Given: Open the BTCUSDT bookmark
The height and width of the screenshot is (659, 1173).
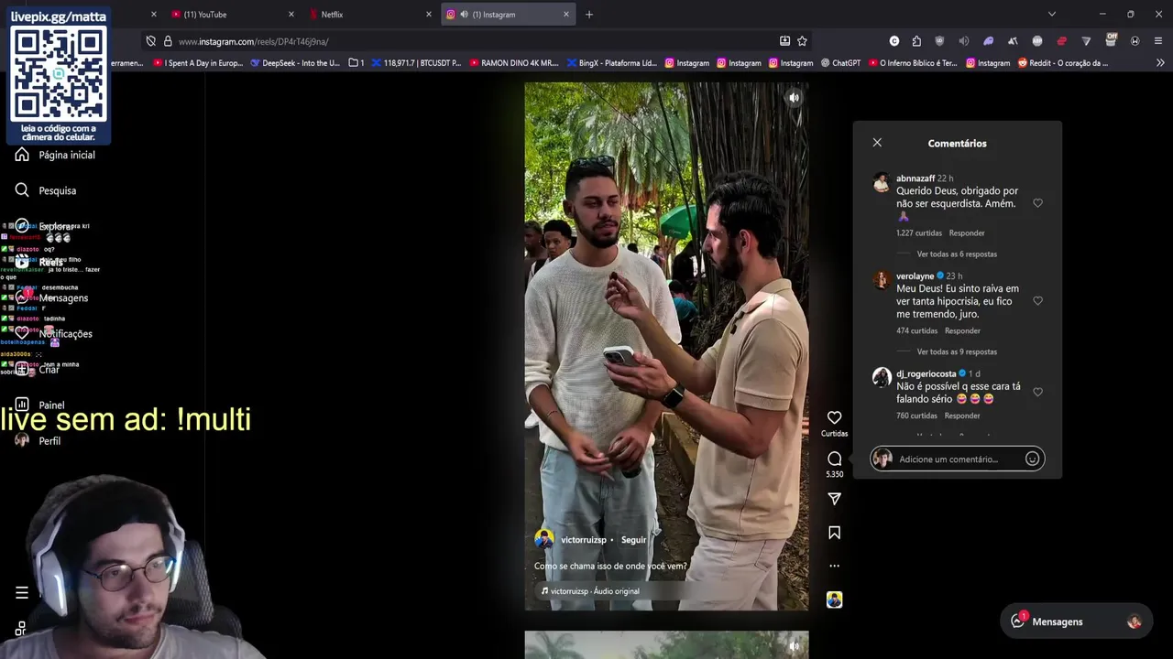Looking at the screenshot, I should [x=416, y=63].
